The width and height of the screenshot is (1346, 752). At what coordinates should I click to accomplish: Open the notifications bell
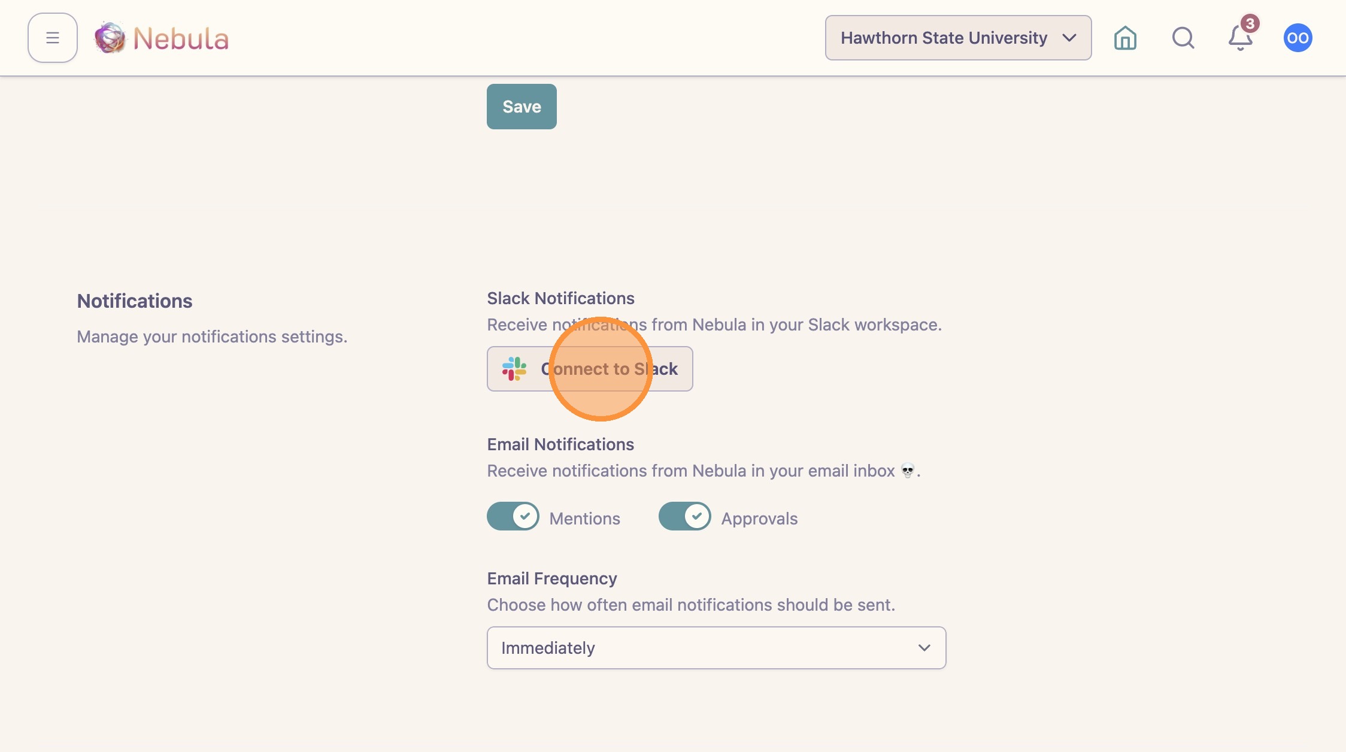pos(1240,39)
